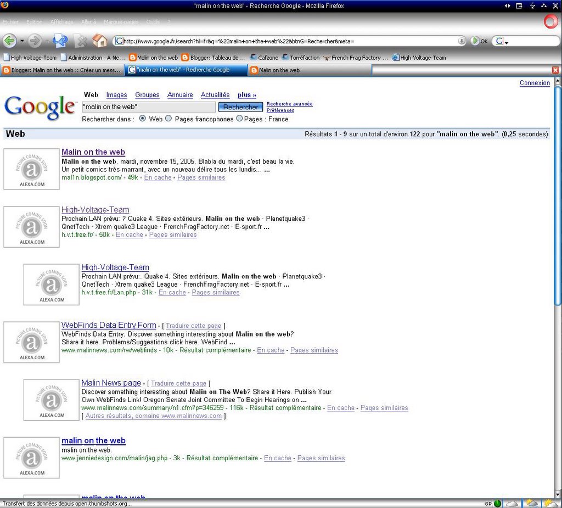The height and width of the screenshot is (508, 562).
Task: Click the green Go arrow beside OK
Action: (x=475, y=41)
